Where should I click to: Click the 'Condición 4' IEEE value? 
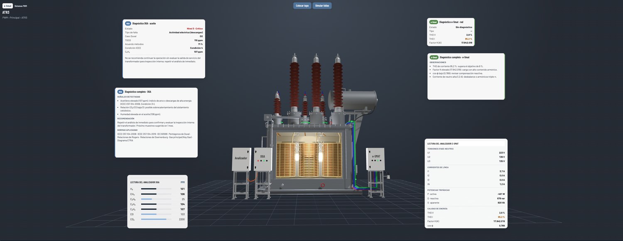(196, 48)
